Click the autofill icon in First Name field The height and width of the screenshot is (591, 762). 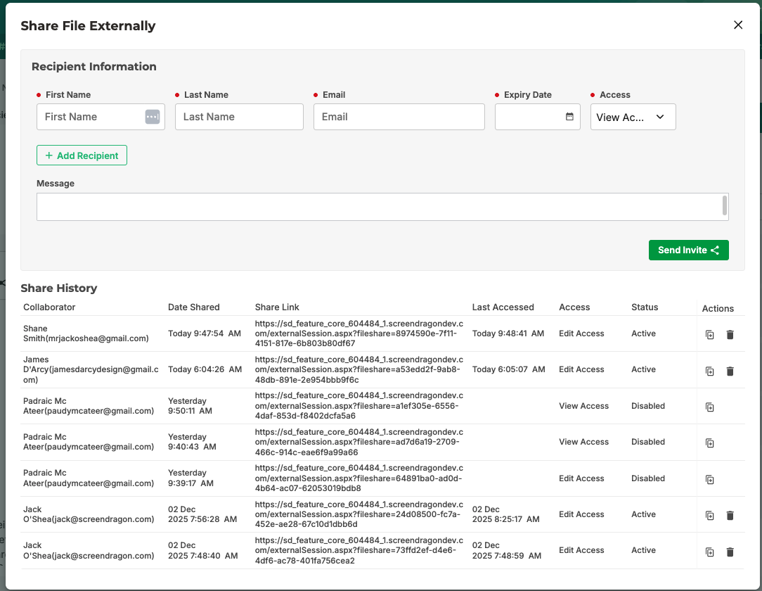point(153,117)
